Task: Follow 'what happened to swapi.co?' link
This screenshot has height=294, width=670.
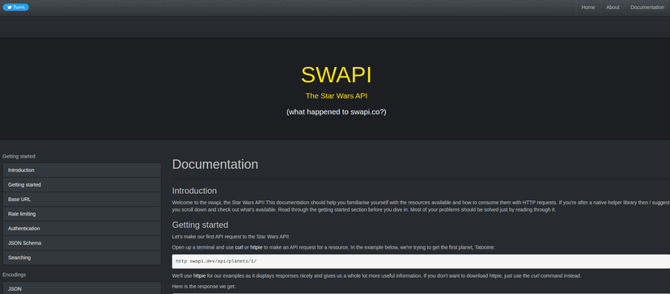Action: pyautogui.click(x=337, y=112)
